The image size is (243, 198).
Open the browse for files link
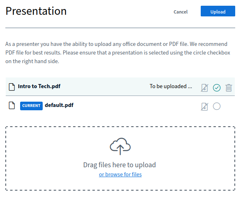click(120, 174)
